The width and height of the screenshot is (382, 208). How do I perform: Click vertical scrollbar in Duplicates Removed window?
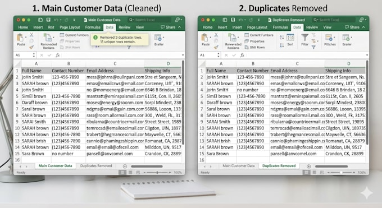(x=367, y=103)
